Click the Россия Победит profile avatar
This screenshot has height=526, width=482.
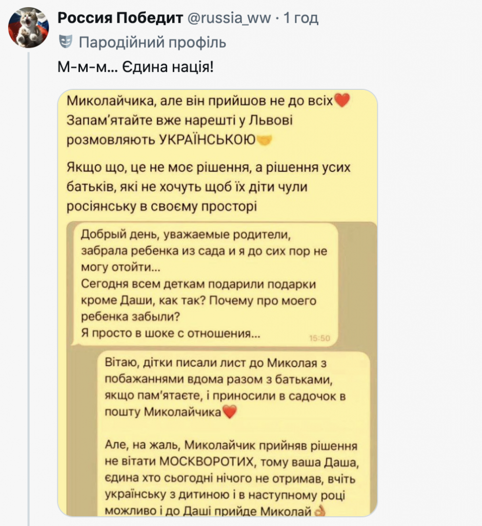(x=29, y=28)
